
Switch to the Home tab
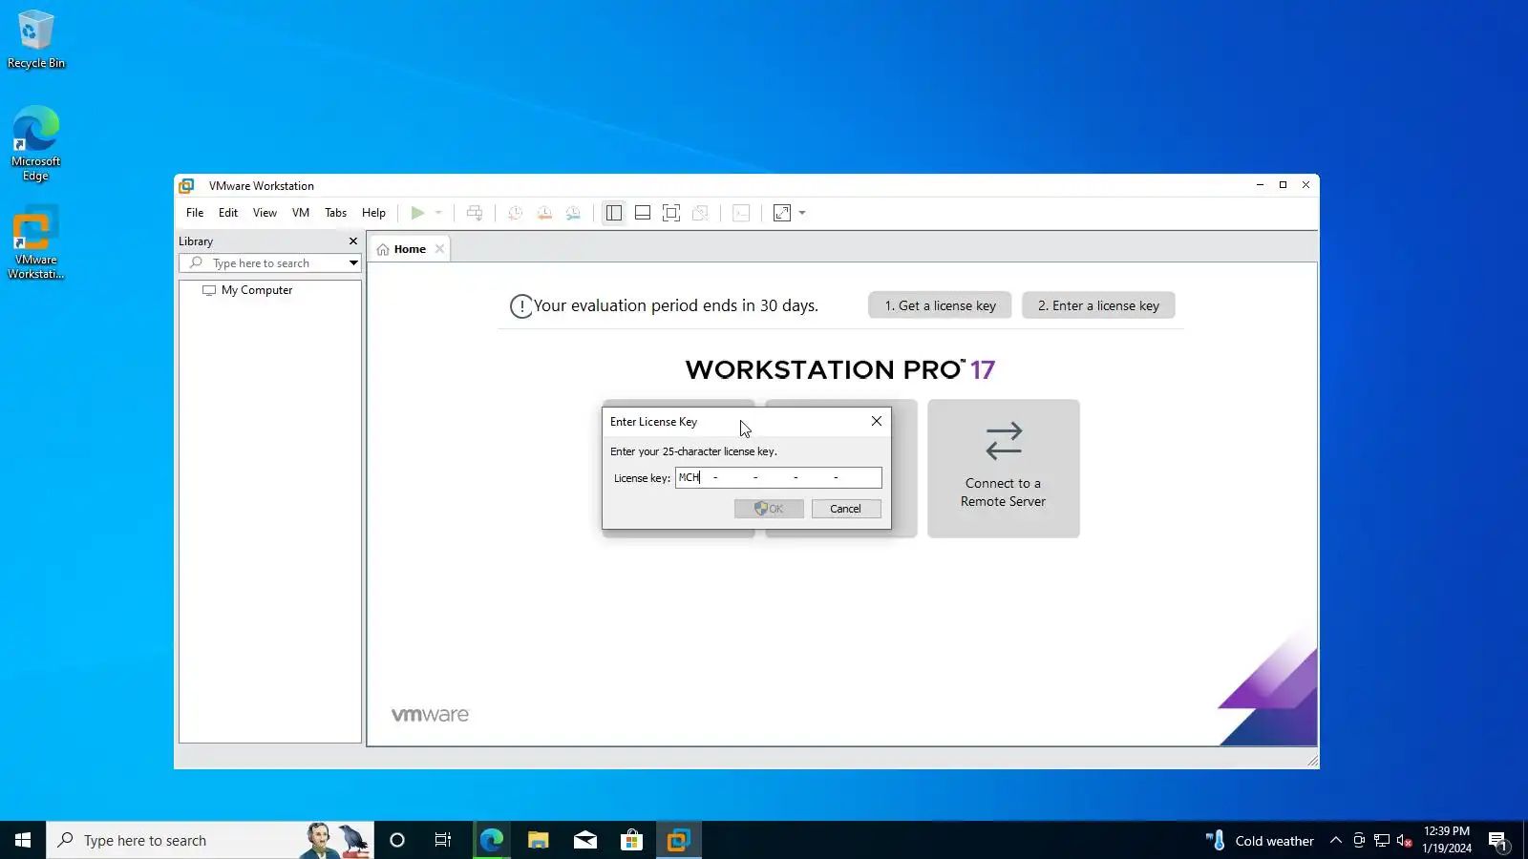pos(410,249)
